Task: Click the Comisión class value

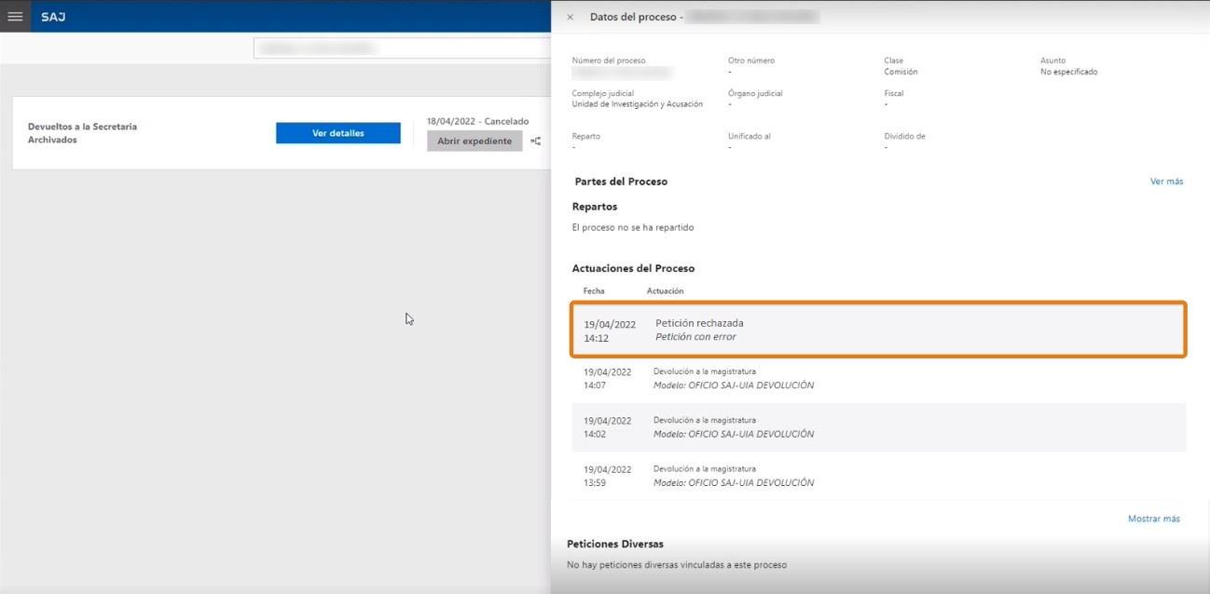Action: click(x=901, y=72)
